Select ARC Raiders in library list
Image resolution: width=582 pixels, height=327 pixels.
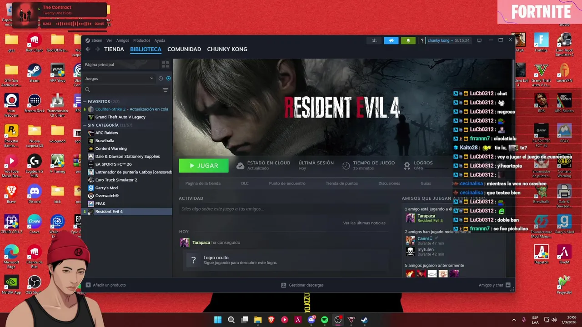coord(127,133)
